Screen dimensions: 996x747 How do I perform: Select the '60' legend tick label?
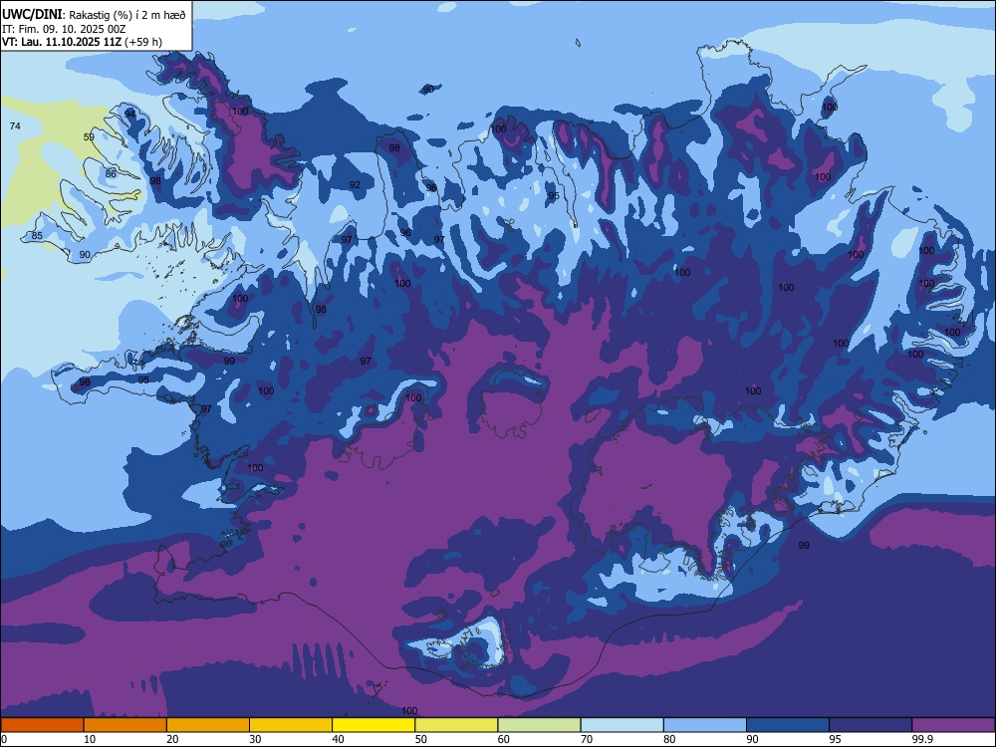pos(503,739)
